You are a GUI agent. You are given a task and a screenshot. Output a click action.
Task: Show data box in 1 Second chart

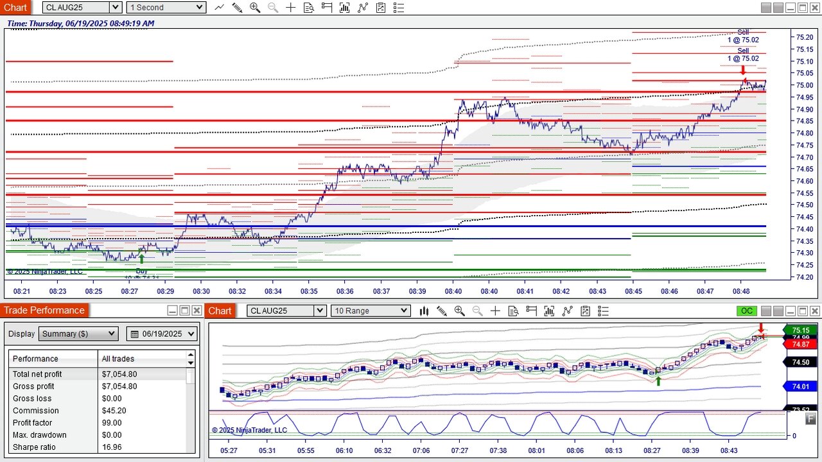tap(309, 8)
